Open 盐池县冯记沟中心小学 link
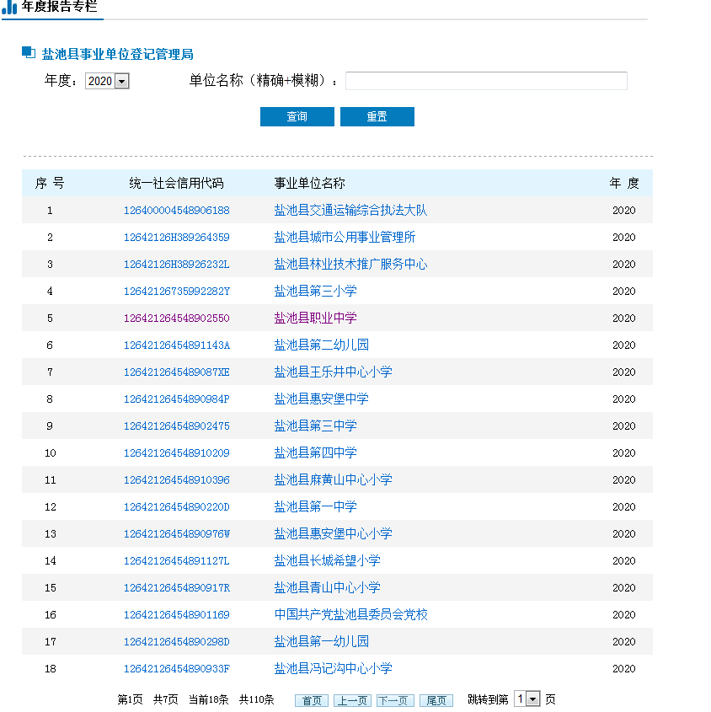Image resolution: width=711 pixels, height=712 pixels. 334,668
